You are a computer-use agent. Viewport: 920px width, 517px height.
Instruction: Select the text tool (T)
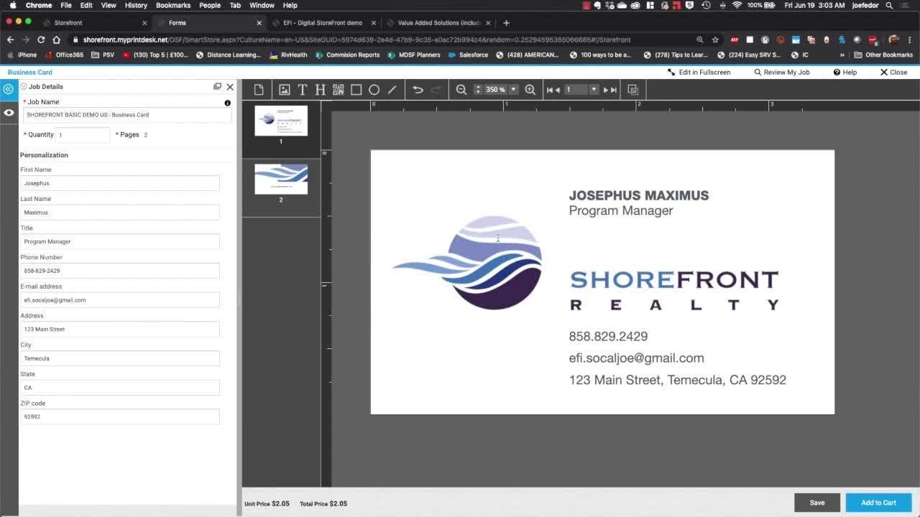tap(303, 90)
